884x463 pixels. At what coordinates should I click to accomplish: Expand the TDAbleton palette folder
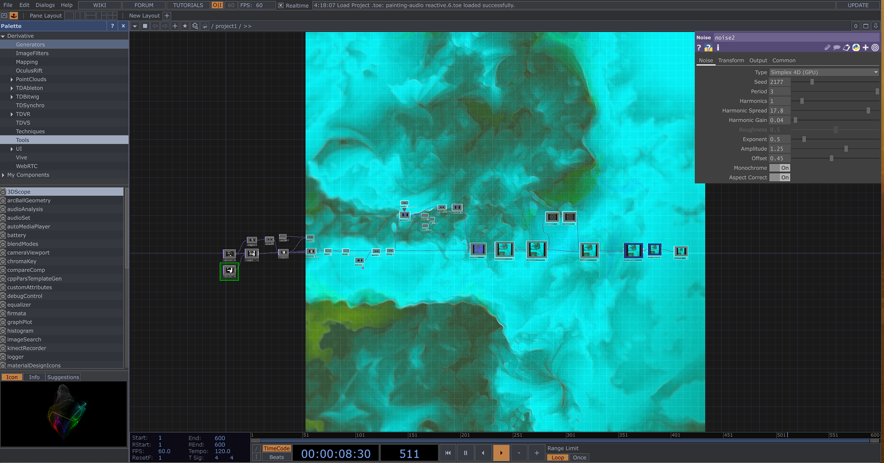pos(12,88)
